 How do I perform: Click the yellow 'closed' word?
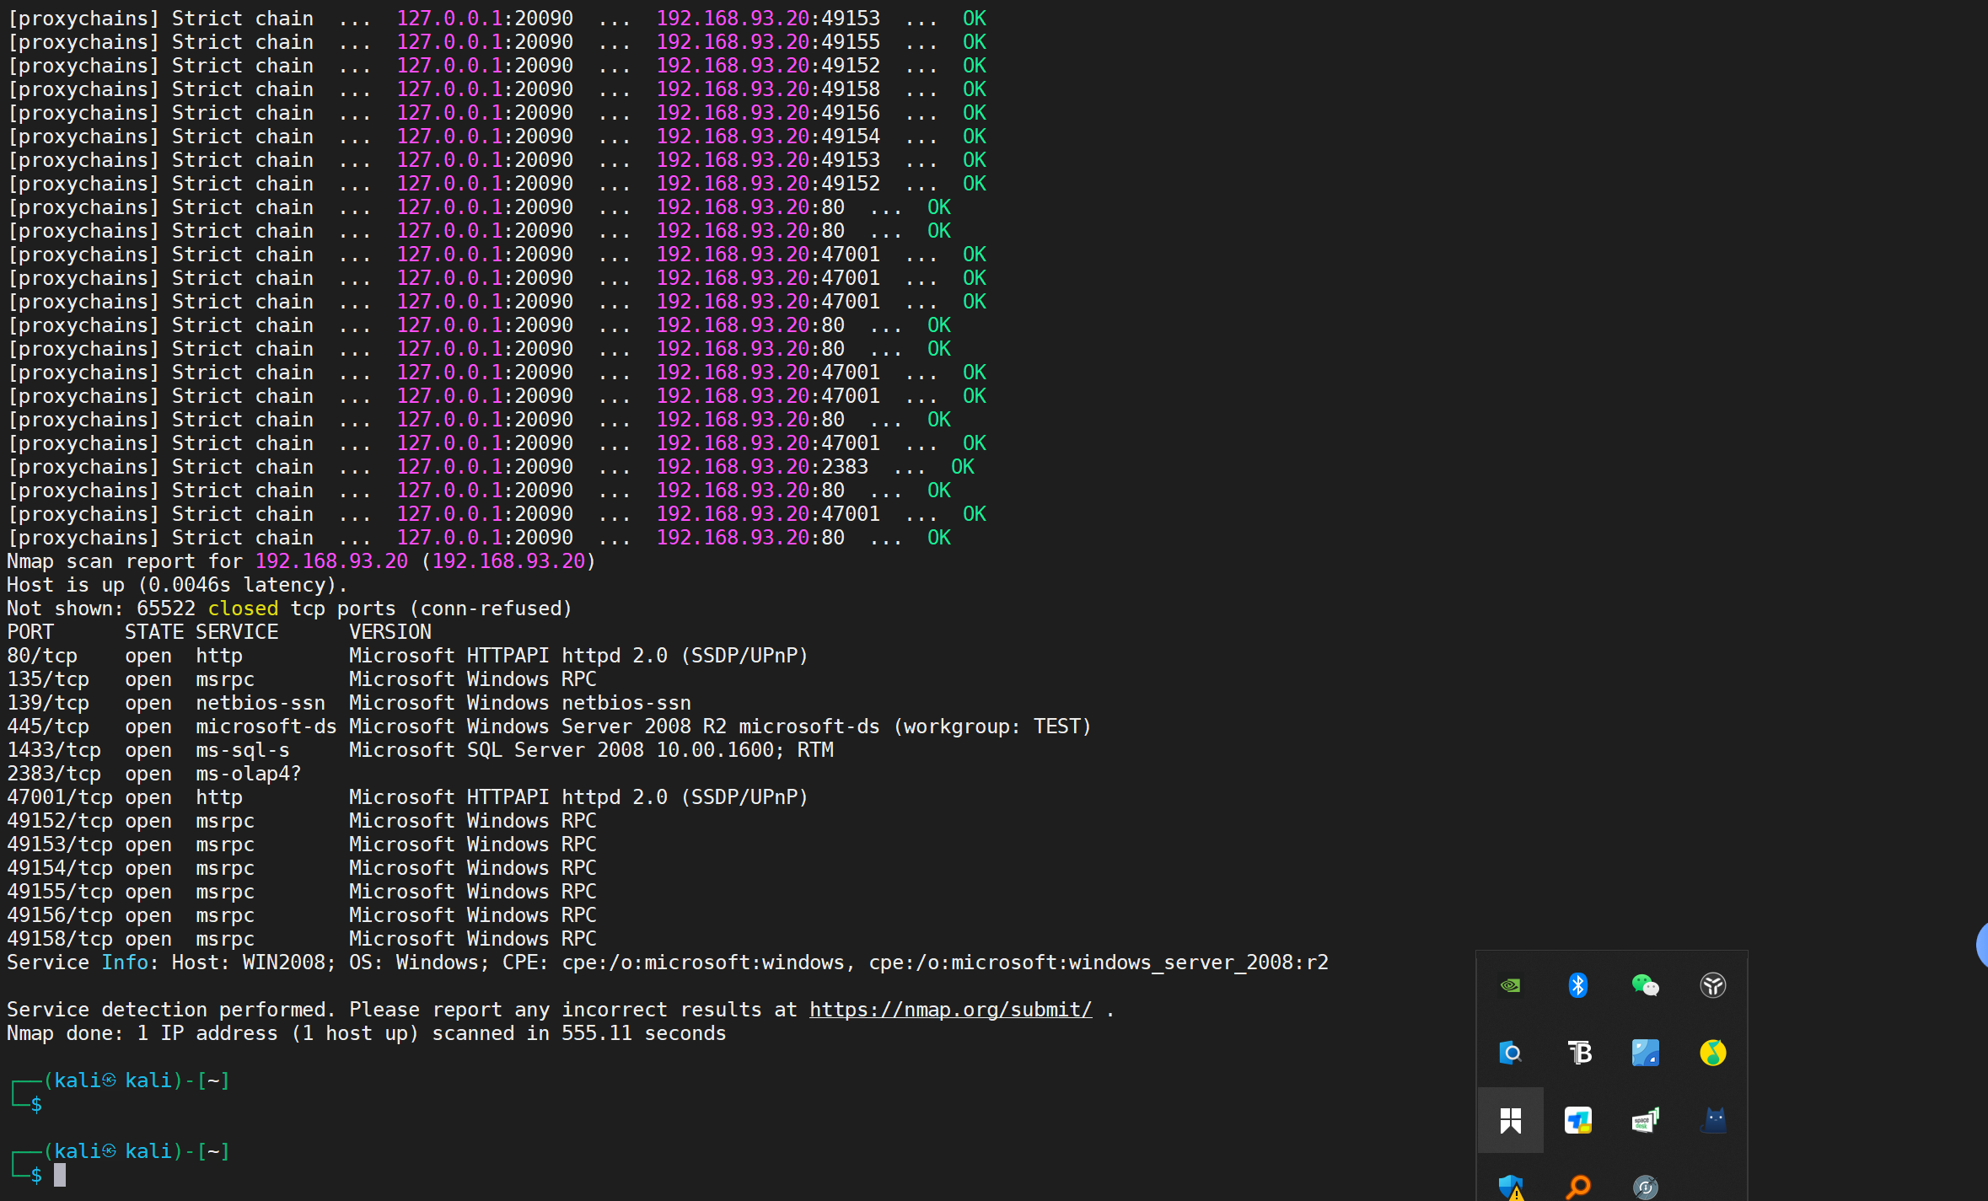tap(243, 609)
